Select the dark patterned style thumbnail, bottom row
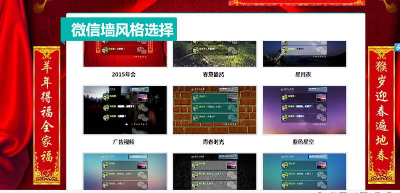400x193 pixels. pos(215,171)
